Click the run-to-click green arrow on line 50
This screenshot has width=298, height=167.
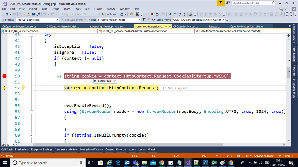(59, 76)
